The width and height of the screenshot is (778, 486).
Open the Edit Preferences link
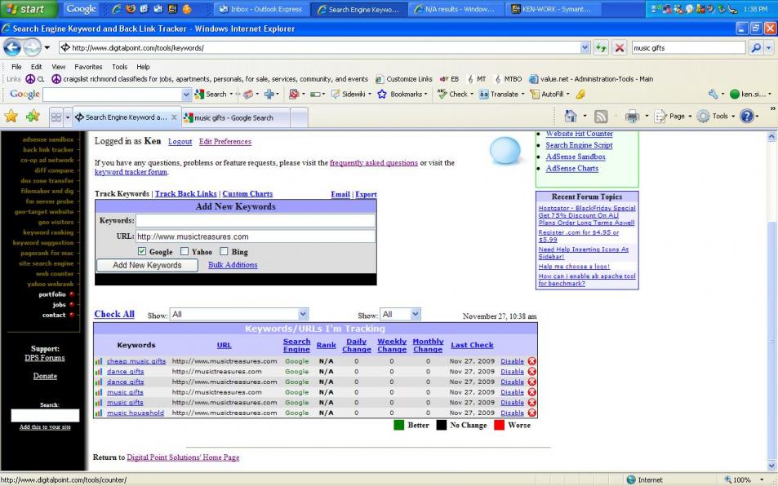225,142
